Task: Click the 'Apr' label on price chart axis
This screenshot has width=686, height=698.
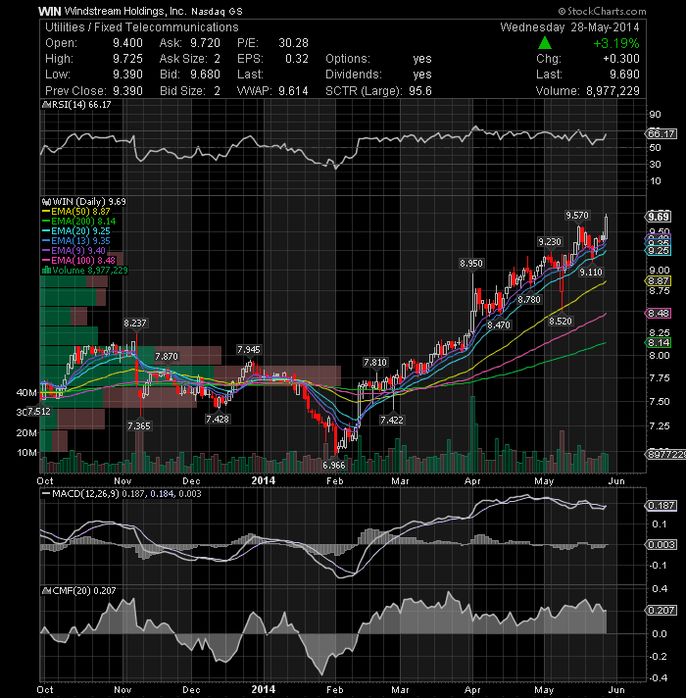Action: pyautogui.click(x=472, y=481)
